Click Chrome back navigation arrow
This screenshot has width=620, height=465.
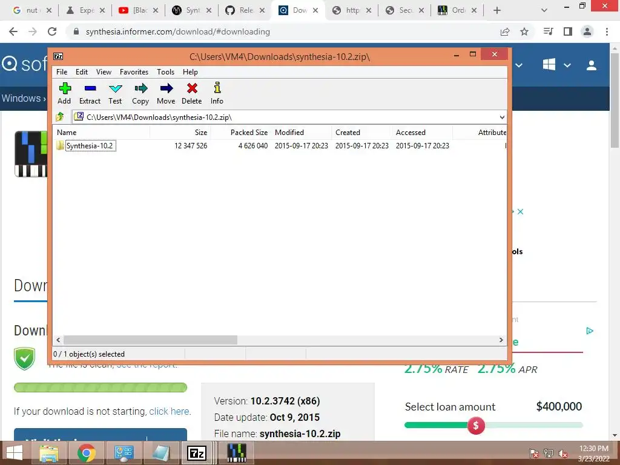tap(13, 31)
